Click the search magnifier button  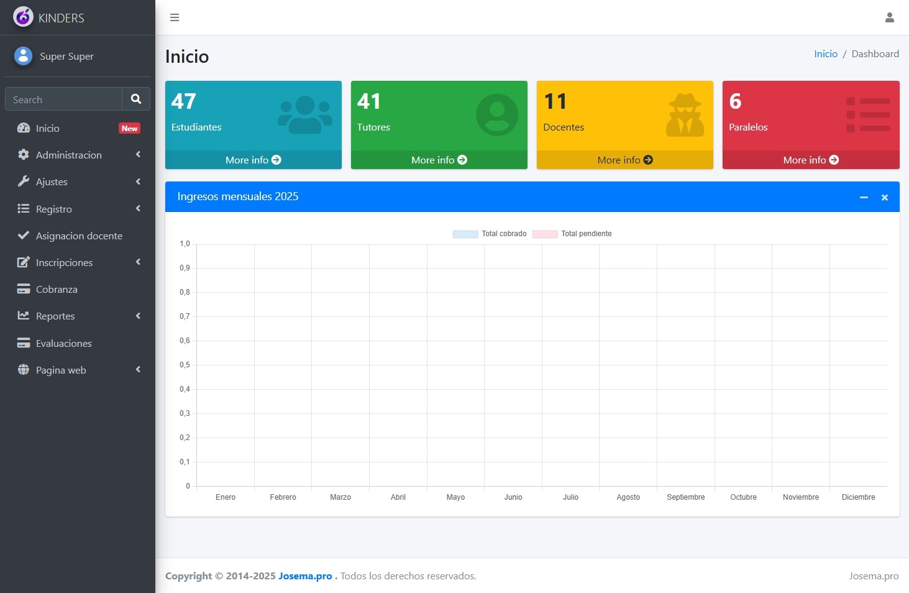pyautogui.click(x=136, y=99)
